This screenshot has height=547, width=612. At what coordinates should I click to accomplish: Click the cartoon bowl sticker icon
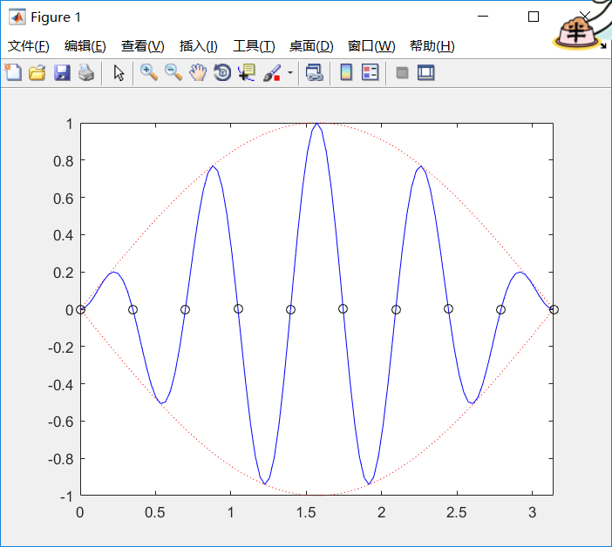click(577, 32)
